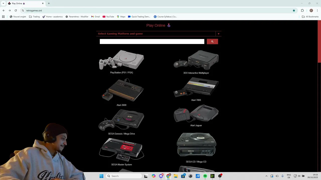
Task: Switch to Chrome on the taskbar
Action: [x=168, y=176]
